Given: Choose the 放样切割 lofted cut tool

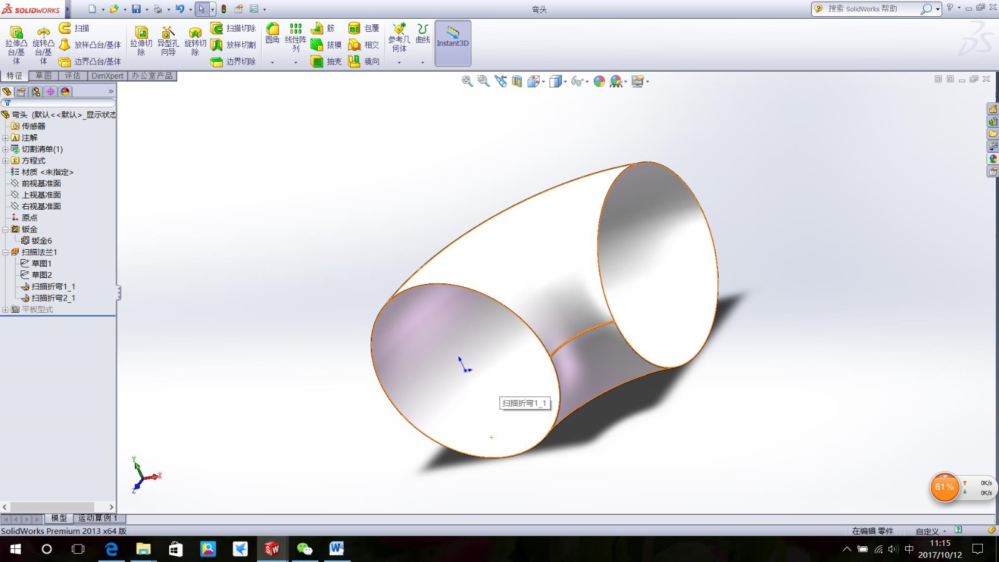Looking at the screenshot, I should [234, 45].
